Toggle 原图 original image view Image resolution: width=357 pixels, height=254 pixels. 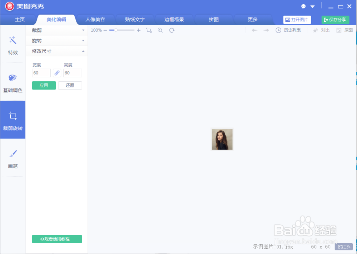click(x=345, y=30)
